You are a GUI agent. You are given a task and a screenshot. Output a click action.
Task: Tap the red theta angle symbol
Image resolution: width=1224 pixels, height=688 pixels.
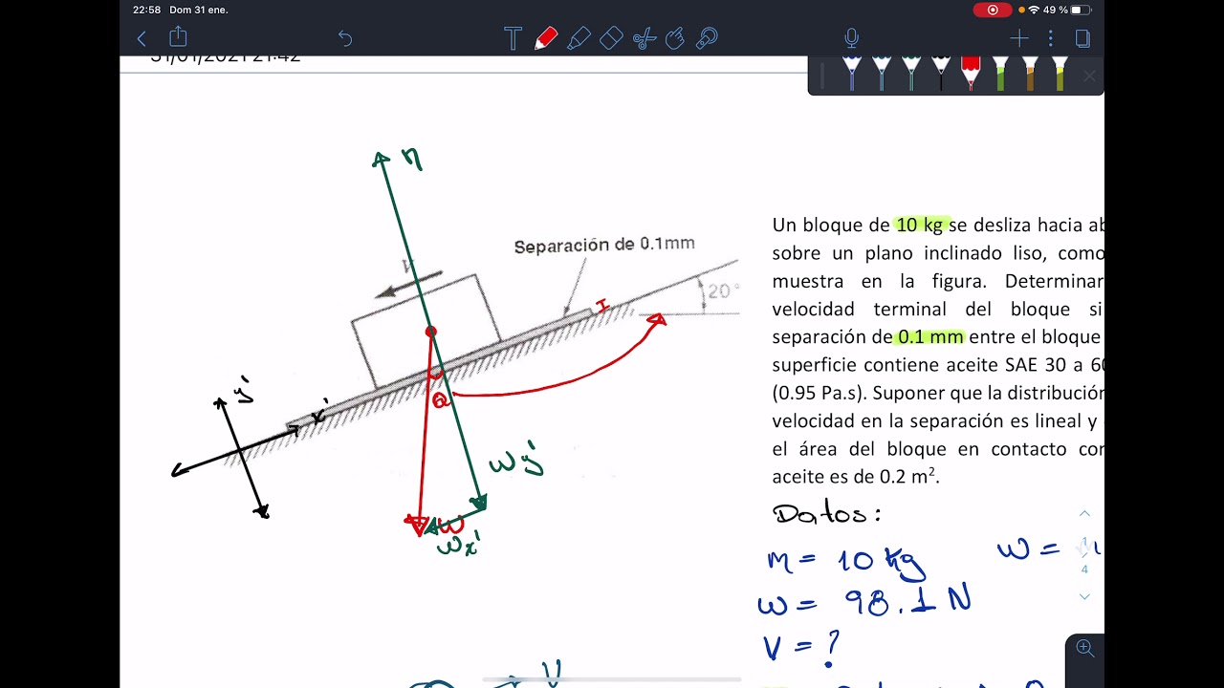click(x=440, y=399)
